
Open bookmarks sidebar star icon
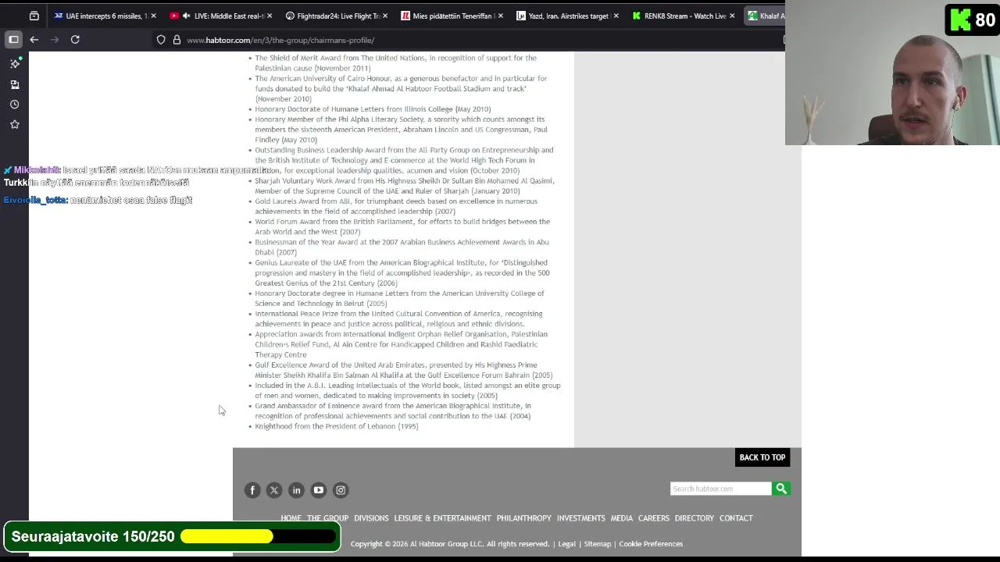click(x=14, y=124)
